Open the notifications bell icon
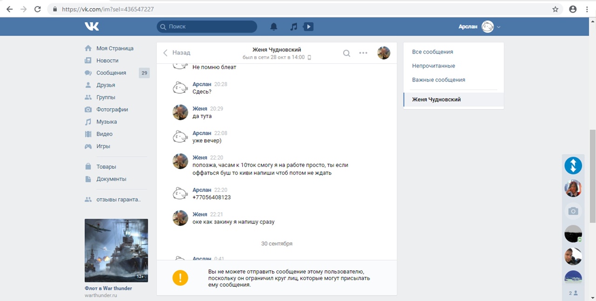Screen dimensions: 596x301 274,27
